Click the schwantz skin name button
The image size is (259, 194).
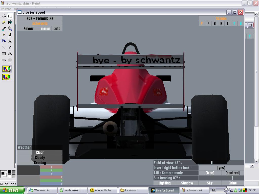tap(40, 23)
